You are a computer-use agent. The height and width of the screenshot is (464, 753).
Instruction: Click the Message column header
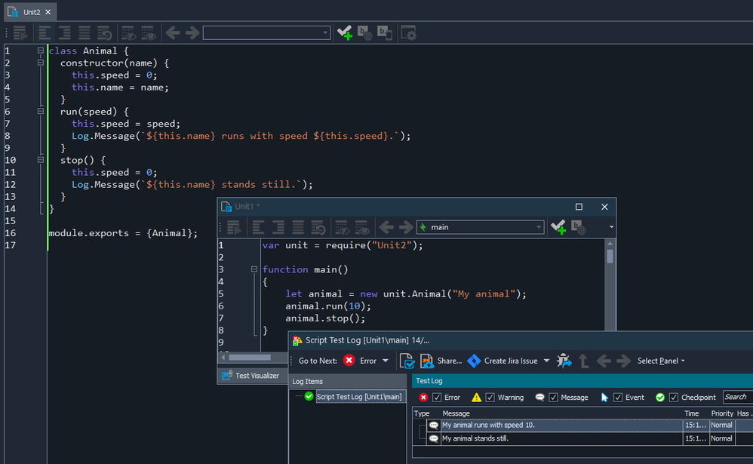(456, 413)
